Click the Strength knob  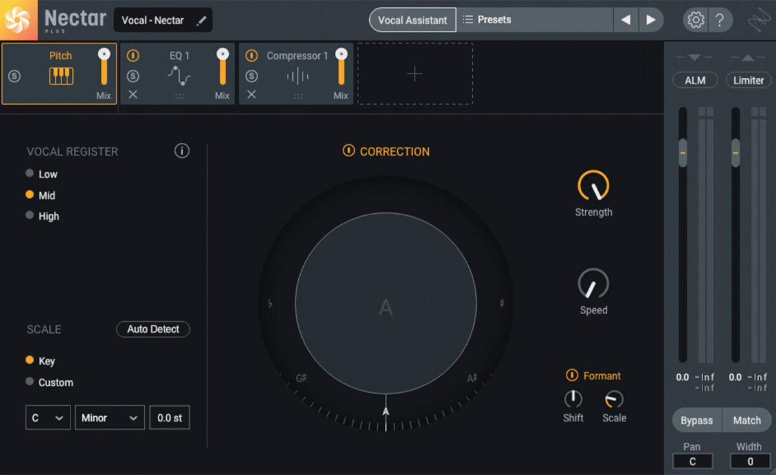point(594,186)
